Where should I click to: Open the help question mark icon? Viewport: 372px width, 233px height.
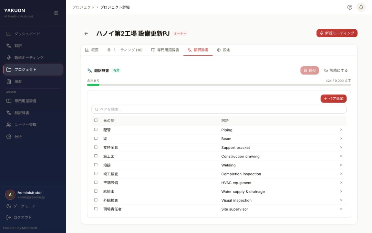[350, 7]
